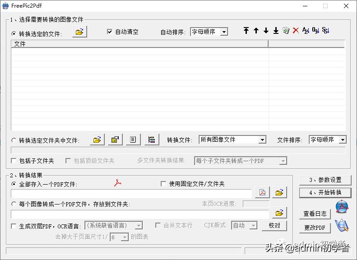Minimize the FreePic2Pdf window
This screenshot has width=357, height=260.
coord(305,6)
